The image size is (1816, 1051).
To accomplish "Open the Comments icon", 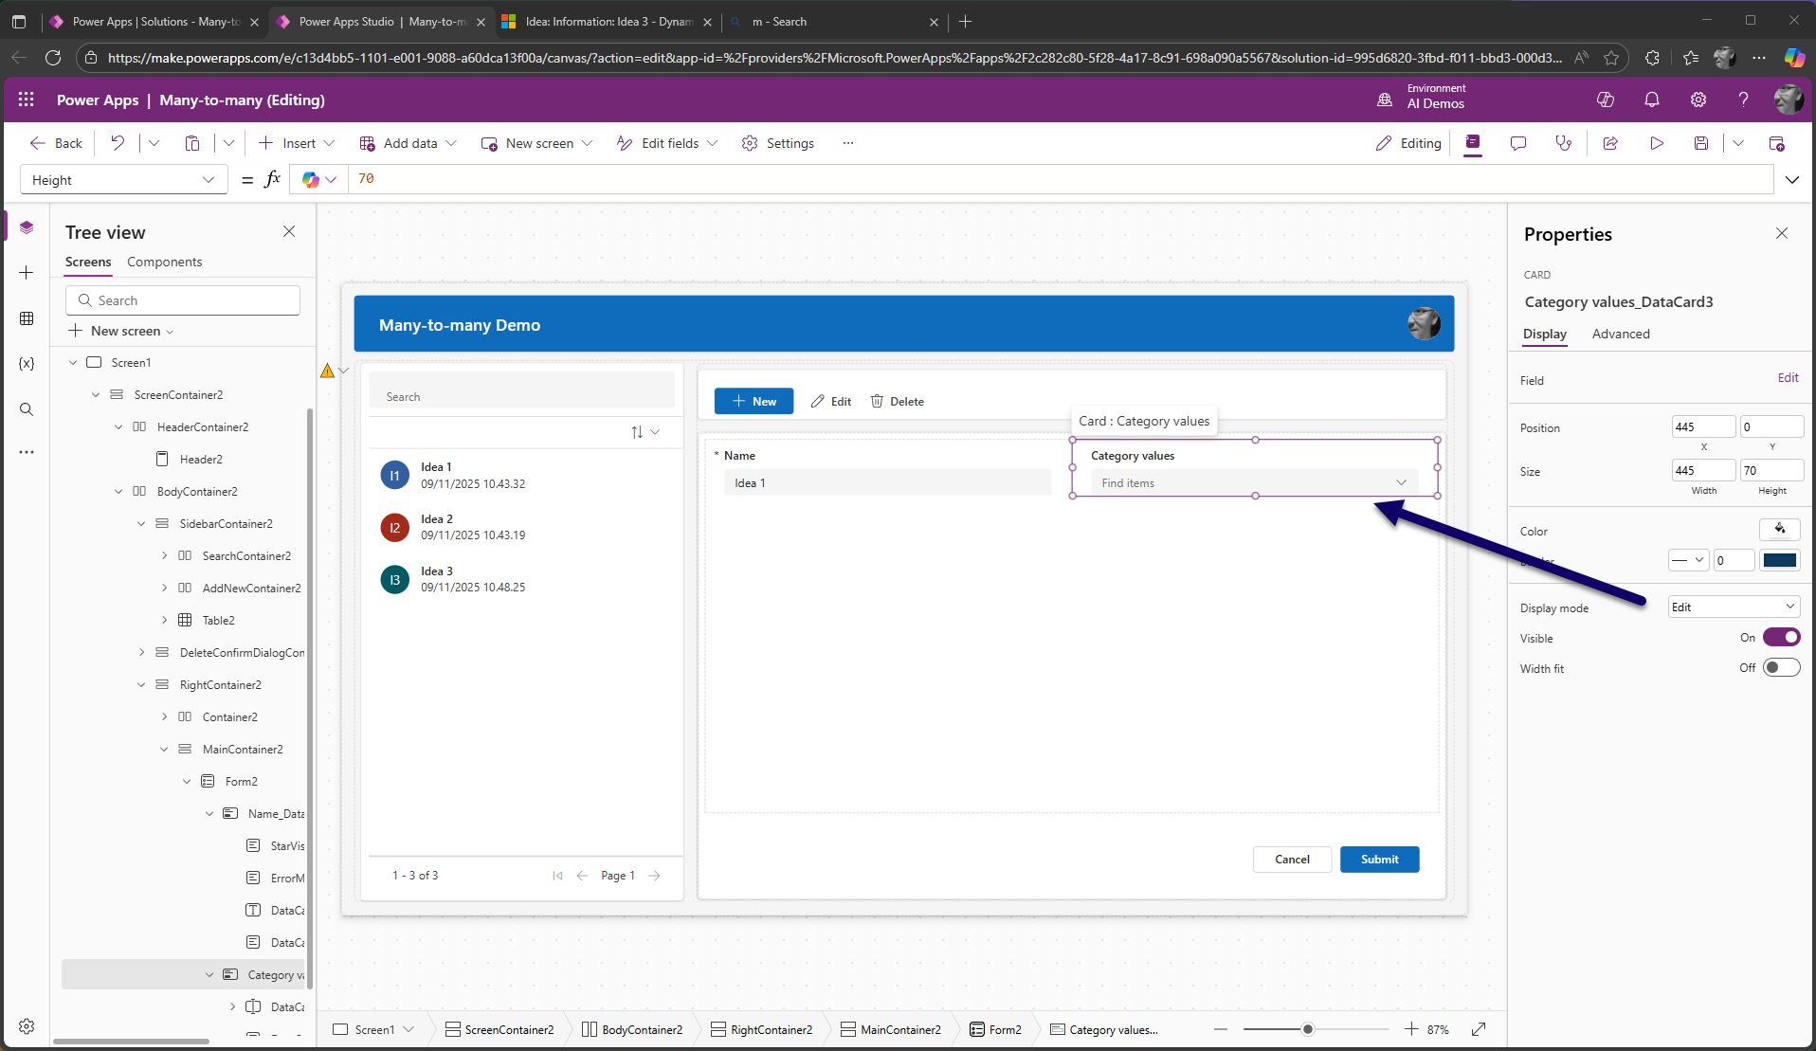I will (1517, 143).
